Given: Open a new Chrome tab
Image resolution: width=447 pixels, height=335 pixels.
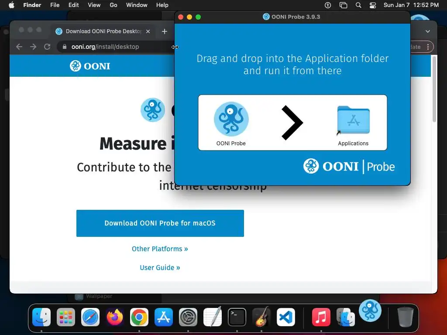Looking at the screenshot, I should tap(165, 31).
